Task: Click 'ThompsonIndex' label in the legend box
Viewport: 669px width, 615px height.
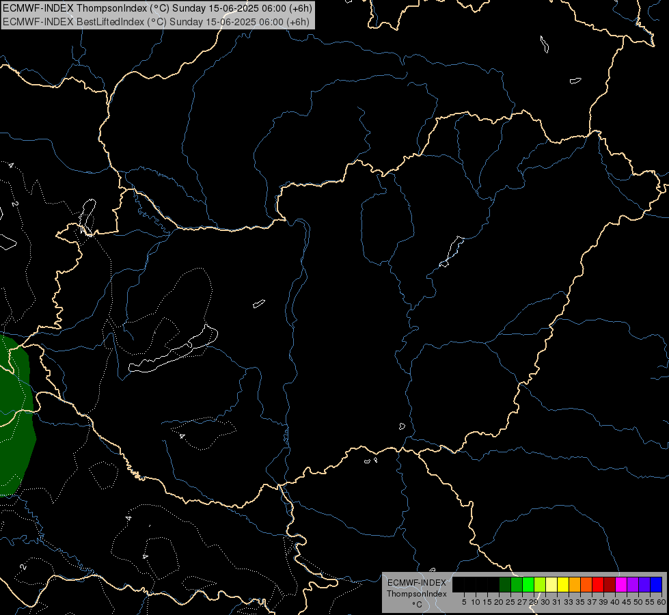Action: 417,594
